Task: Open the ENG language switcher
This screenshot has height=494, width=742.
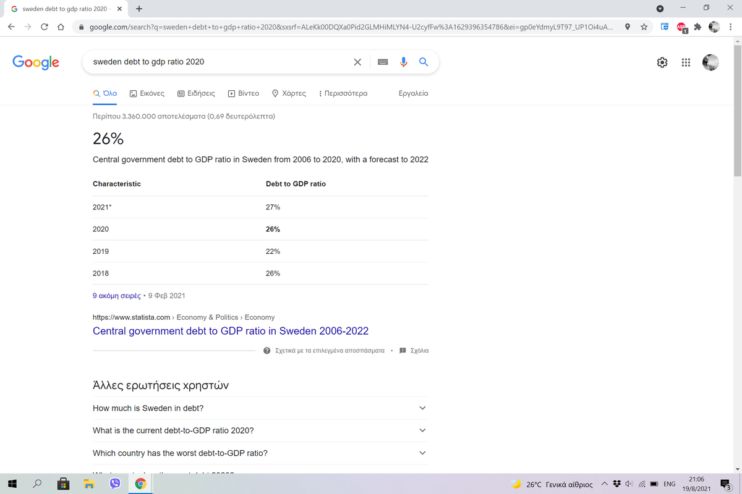Action: click(669, 484)
